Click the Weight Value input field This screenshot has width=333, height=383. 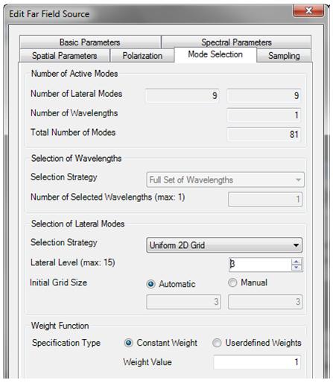(257, 362)
